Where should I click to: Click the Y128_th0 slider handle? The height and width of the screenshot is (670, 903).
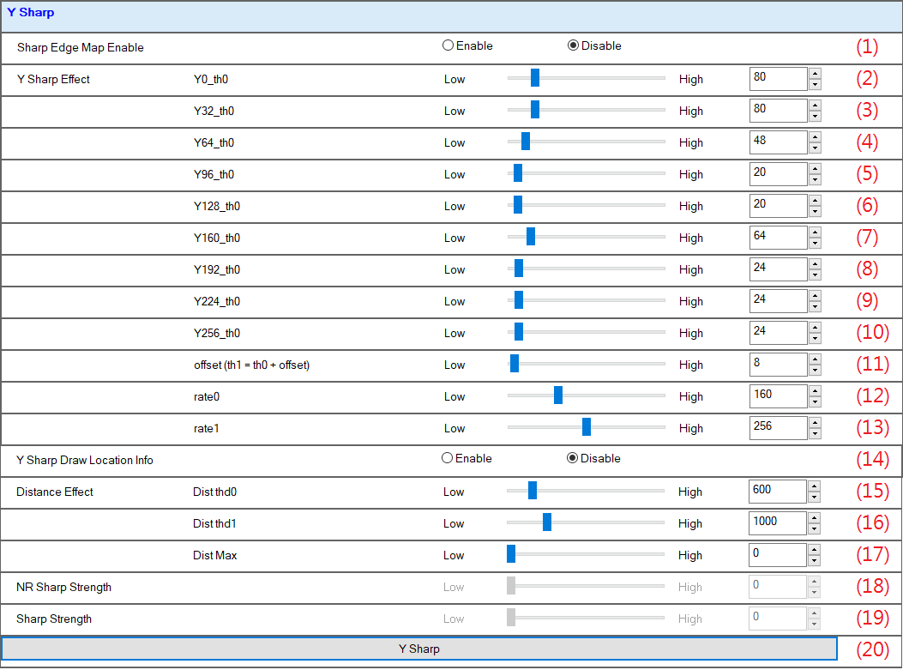pyautogui.click(x=518, y=206)
